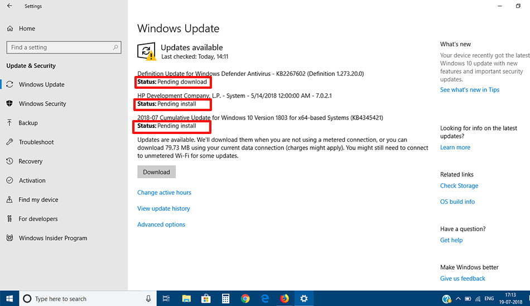Open the taskbar clock 17:13 date

click(x=510, y=299)
